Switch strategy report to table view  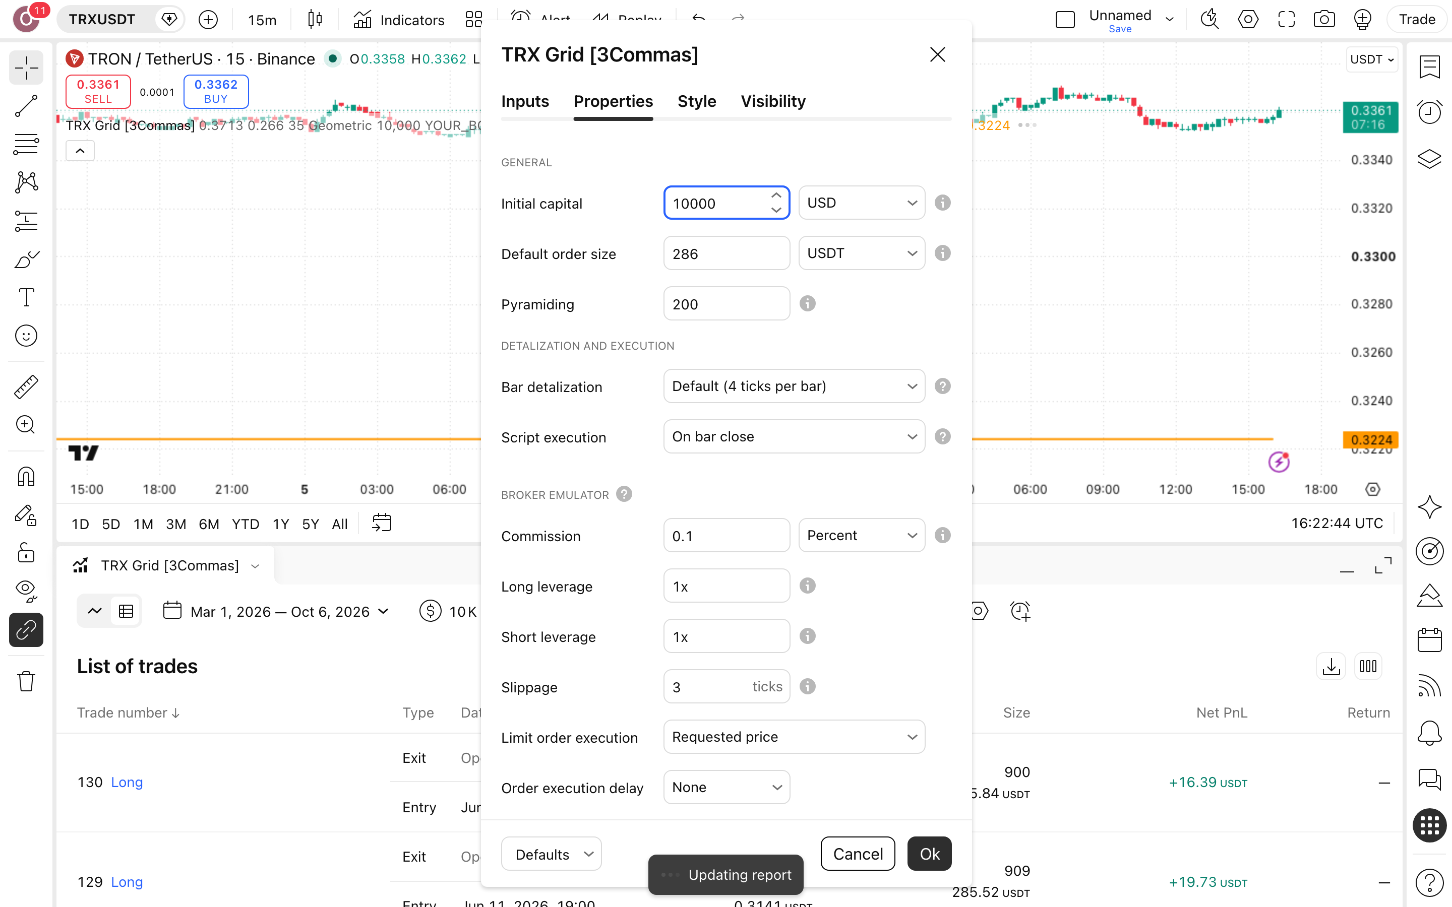click(126, 611)
